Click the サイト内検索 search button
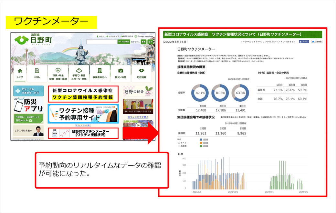The image size is (336, 213). point(124,42)
